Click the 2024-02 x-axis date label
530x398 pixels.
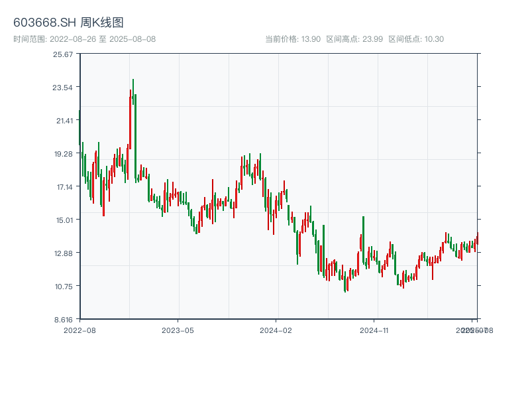(x=276, y=330)
